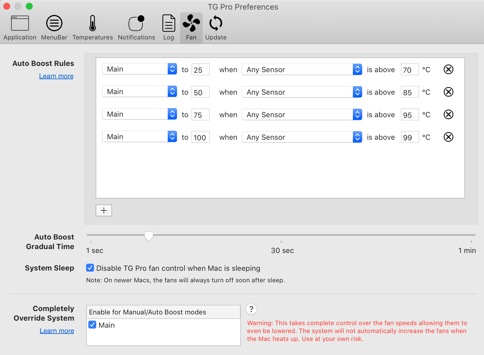484x355 pixels.
Task: Click the Auto Boost Gradual Time slider thumb
Action: 149,236
